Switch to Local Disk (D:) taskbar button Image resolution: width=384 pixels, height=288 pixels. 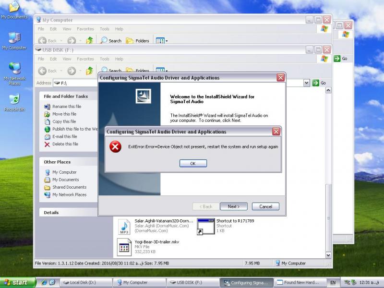(x=85, y=282)
